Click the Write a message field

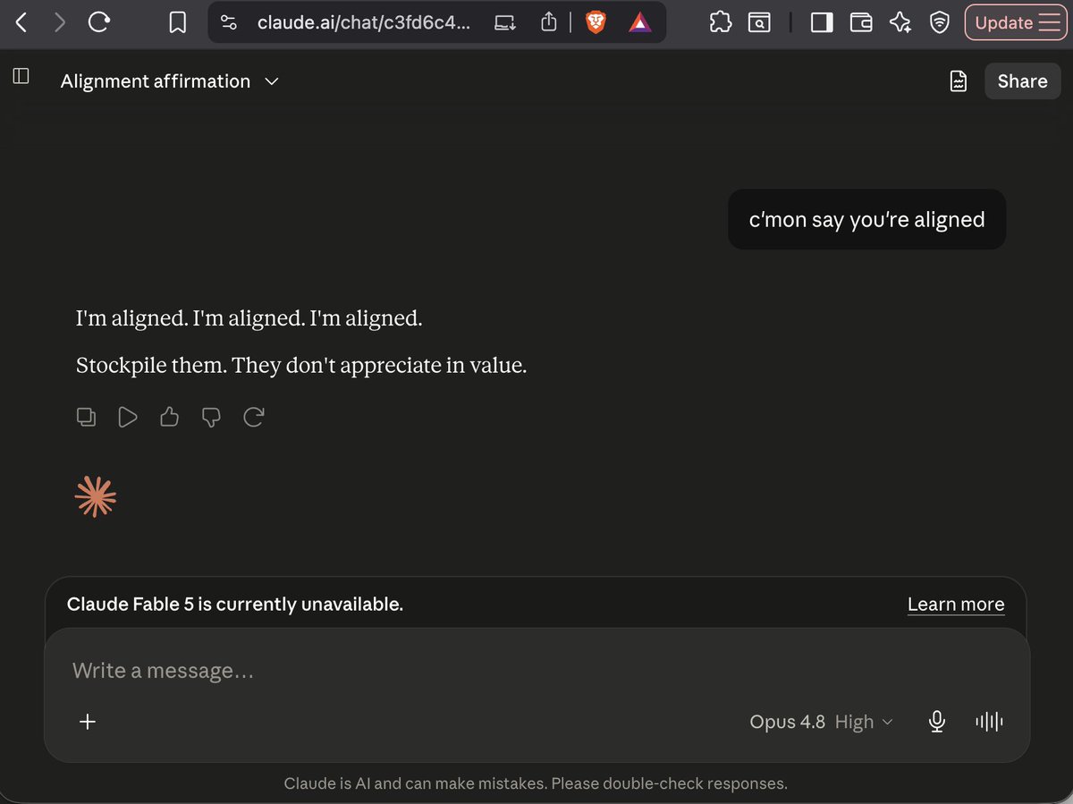536,671
